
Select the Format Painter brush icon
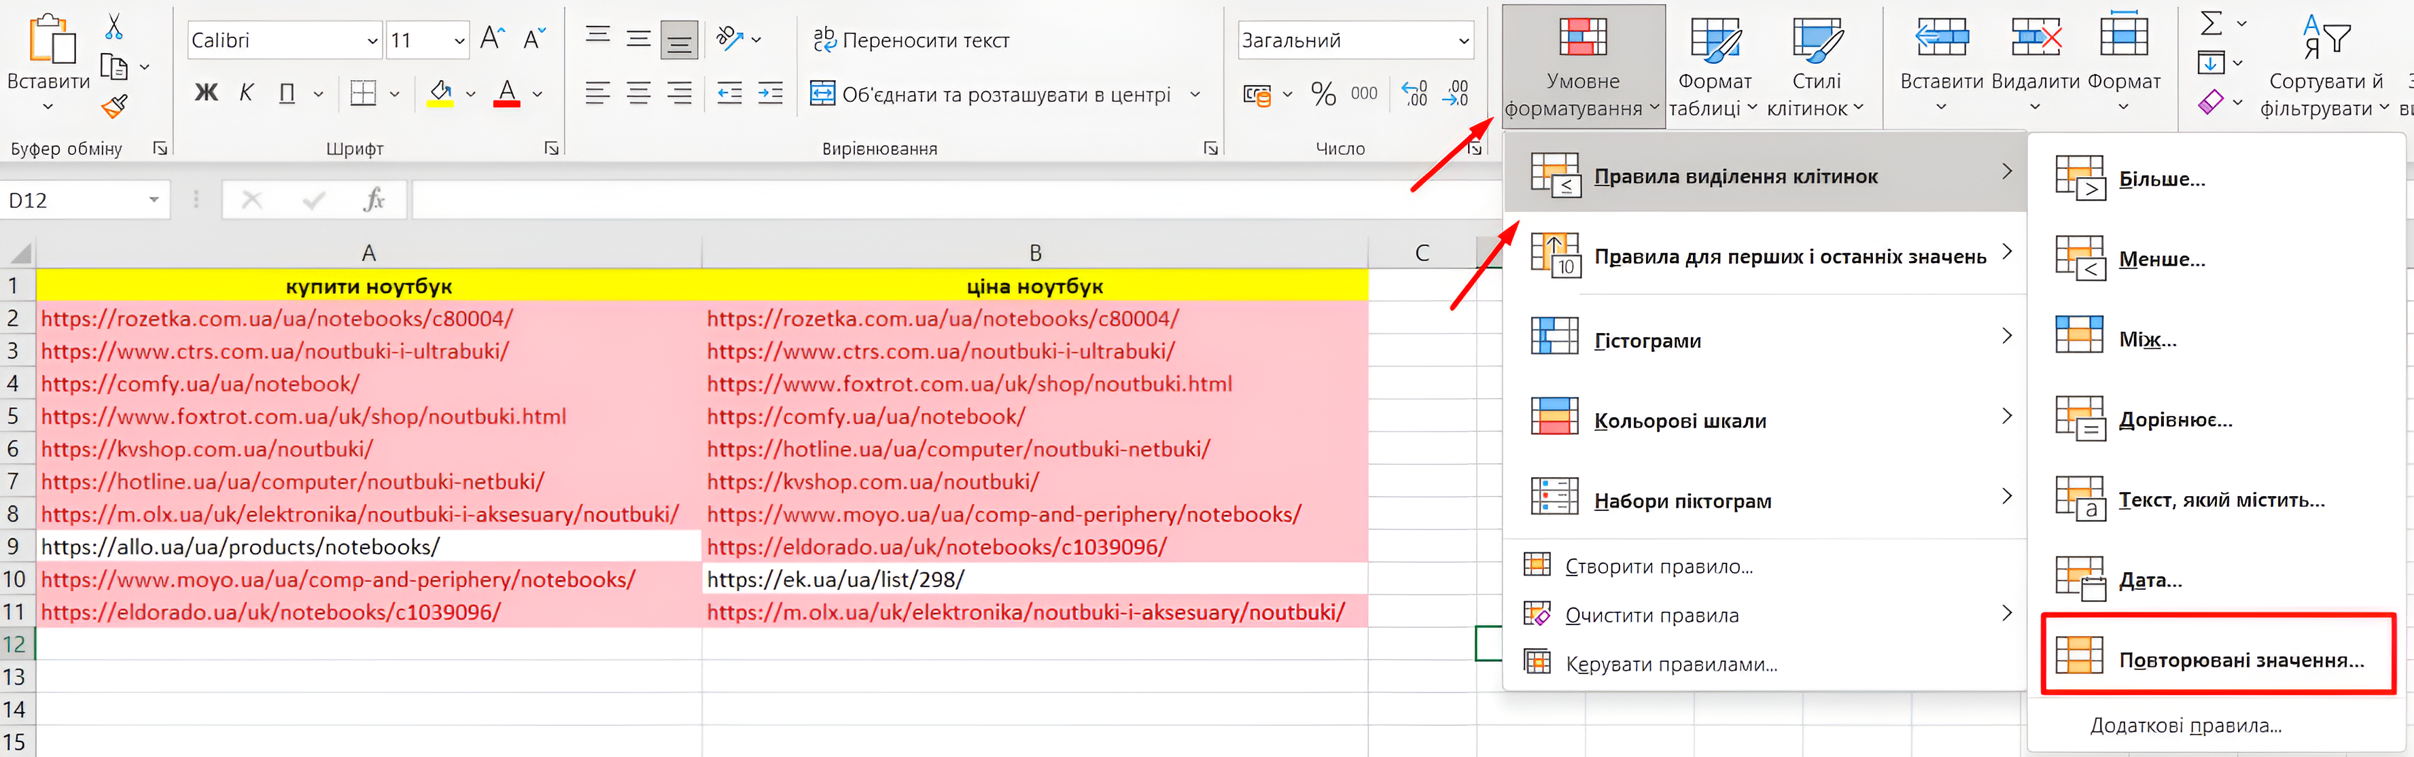coord(114,107)
